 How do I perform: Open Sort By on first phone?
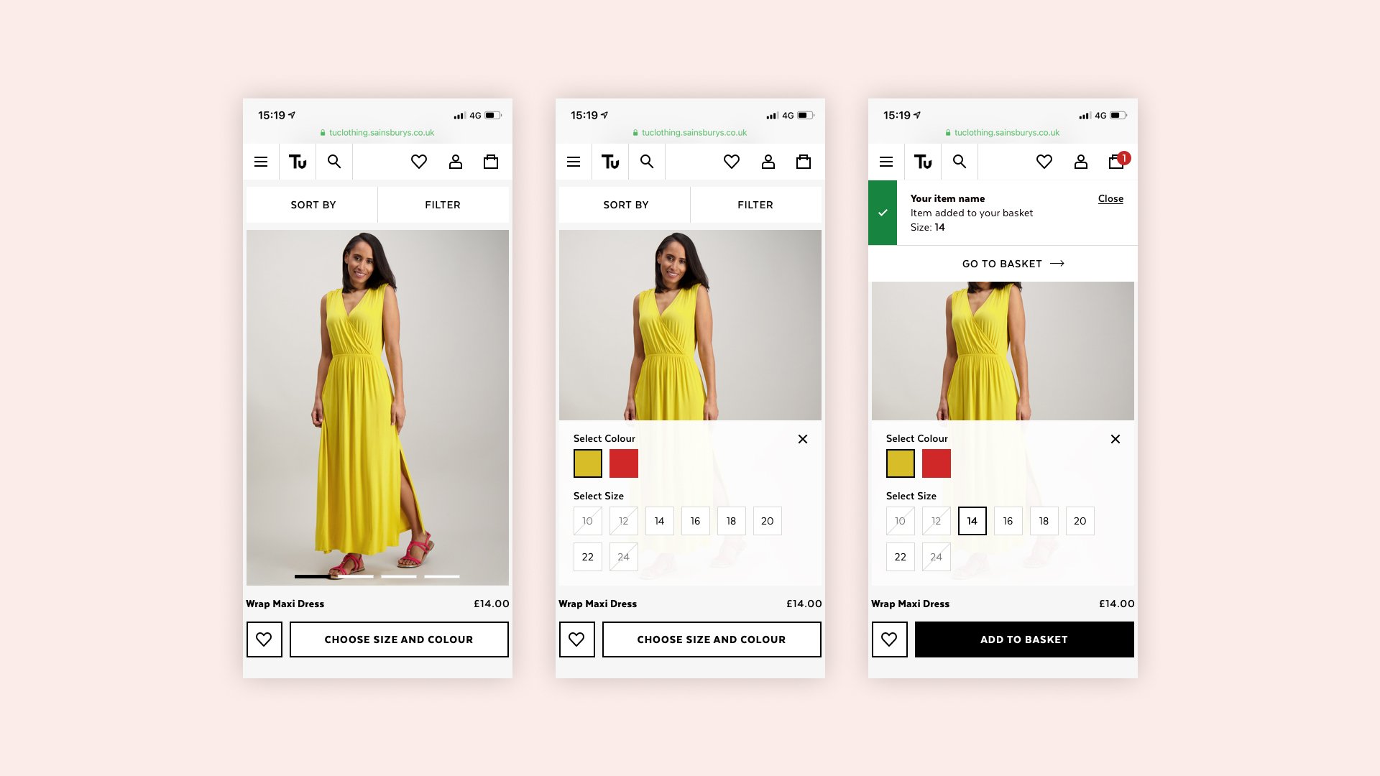click(313, 205)
